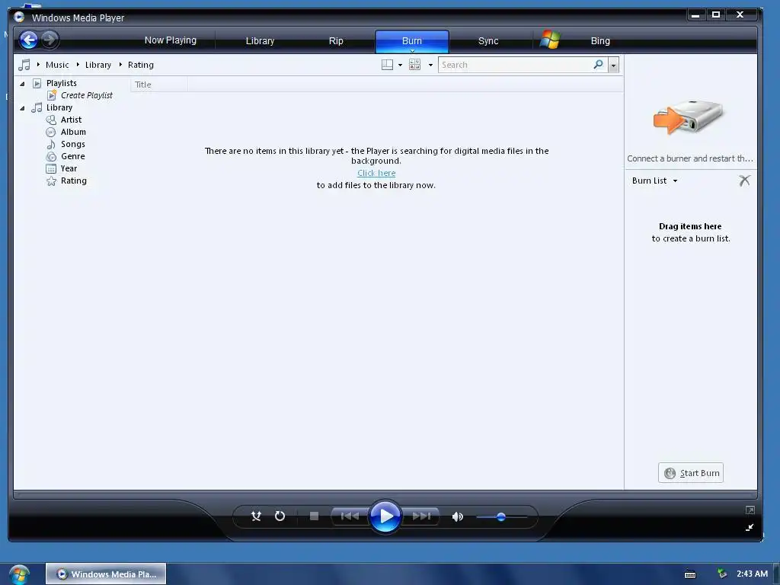
Task: Click the Windows logo online stores icon
Action: coord(550,40)
